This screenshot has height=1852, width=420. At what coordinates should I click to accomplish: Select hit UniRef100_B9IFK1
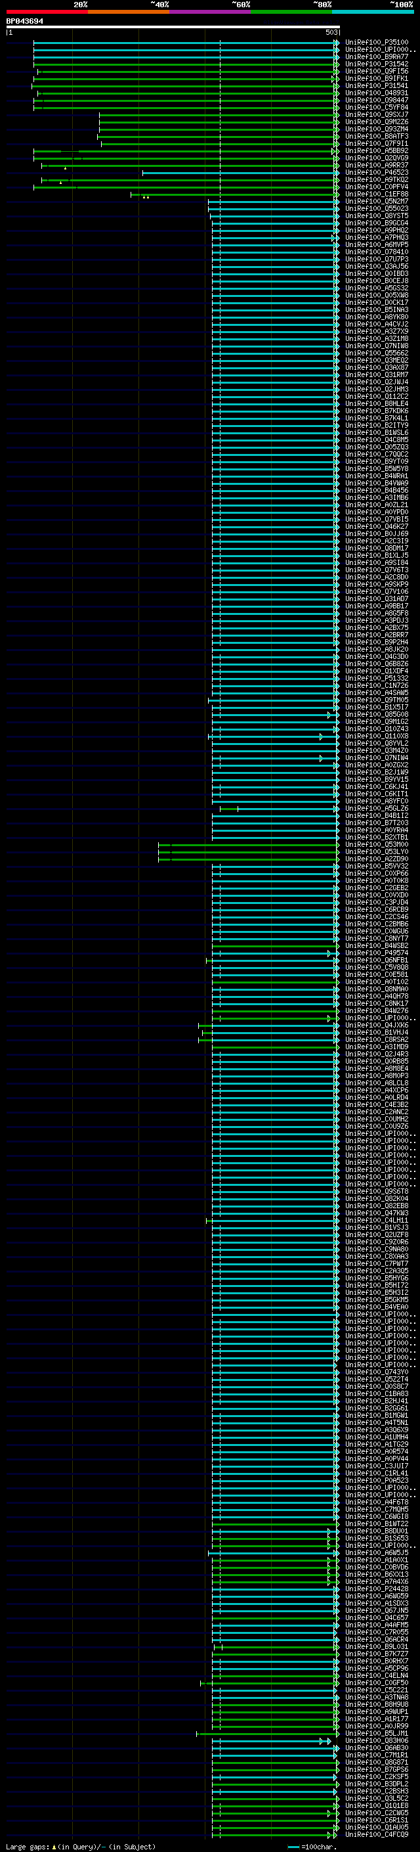pyautogui.click(x=377, y=78)
